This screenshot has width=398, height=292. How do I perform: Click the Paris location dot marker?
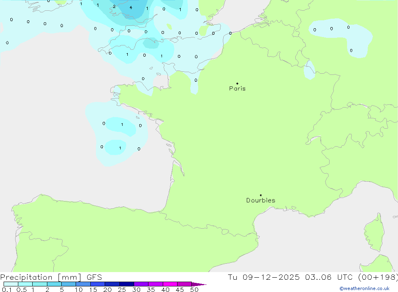coord(237,83)
